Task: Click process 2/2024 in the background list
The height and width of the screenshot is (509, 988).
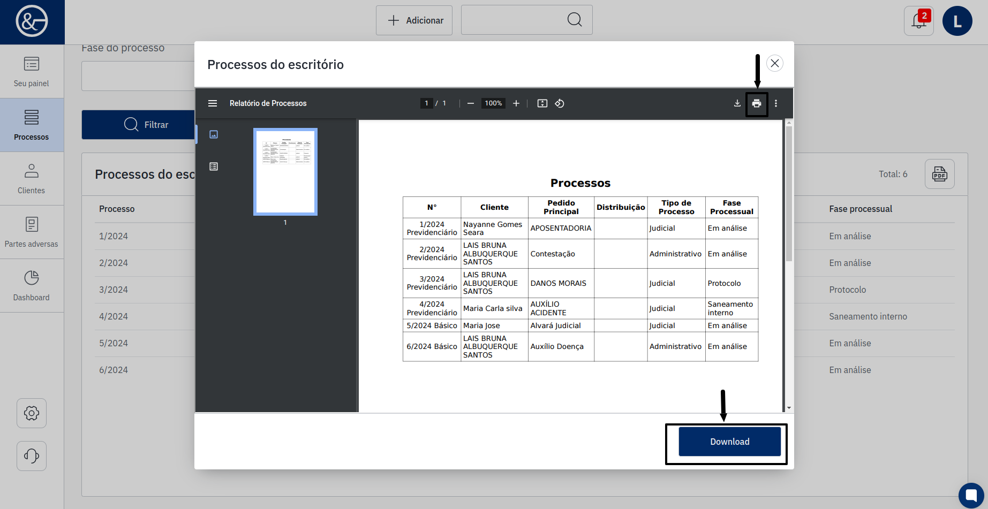Action: pyautogui.click(x=114, y=263)
